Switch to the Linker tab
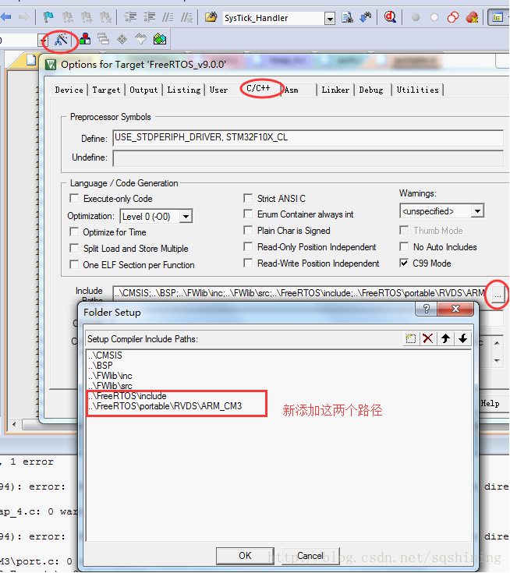Viewport: 510px width, 573px height. (335, 90)
